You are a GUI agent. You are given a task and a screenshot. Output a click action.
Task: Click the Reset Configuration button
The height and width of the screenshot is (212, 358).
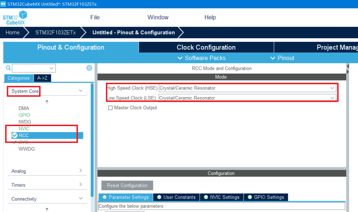(x=127, y=185)
